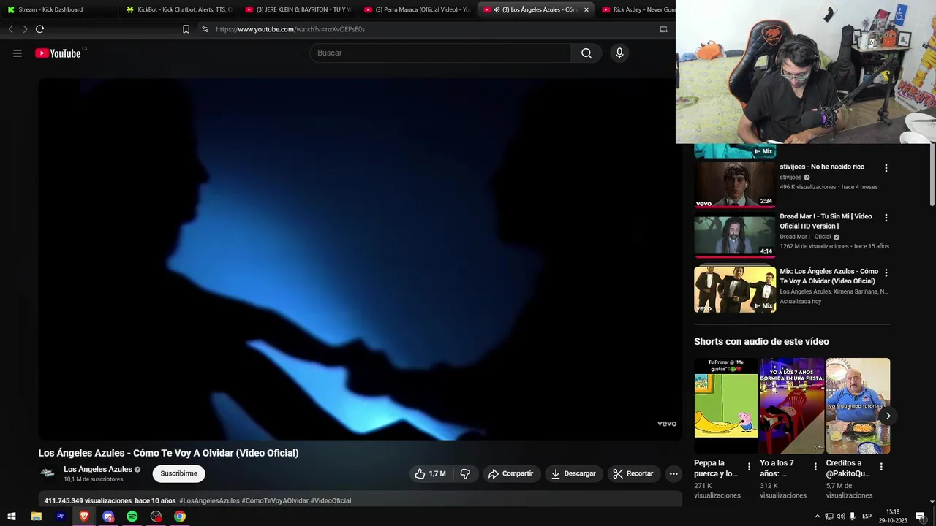This screenshot has width=936, height=526.
Task: Open OBS Studio from the taskbar
Action: point(156,517)
